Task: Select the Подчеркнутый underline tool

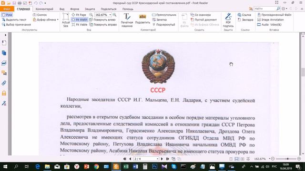Action: pos(163,25)
